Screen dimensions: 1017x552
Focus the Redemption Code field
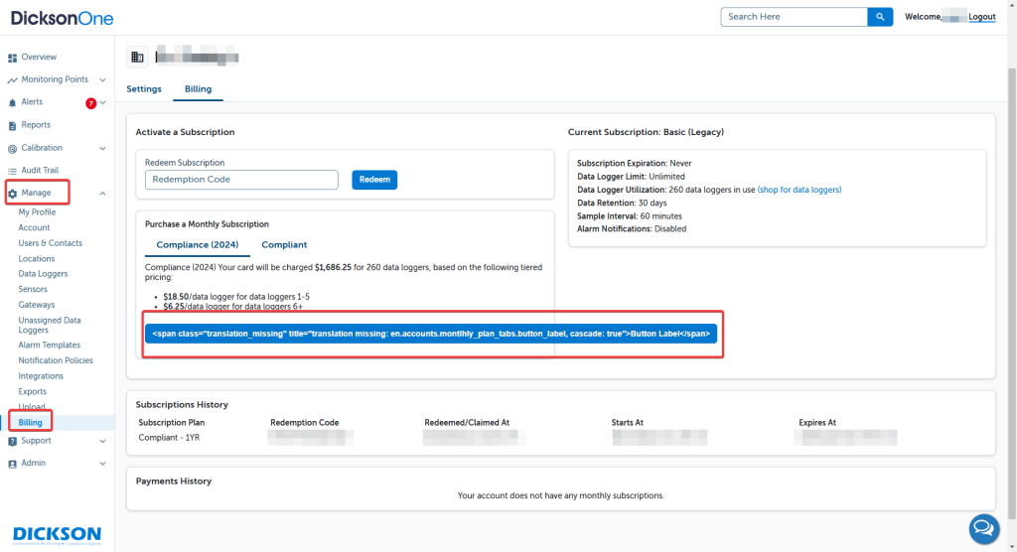241,180
